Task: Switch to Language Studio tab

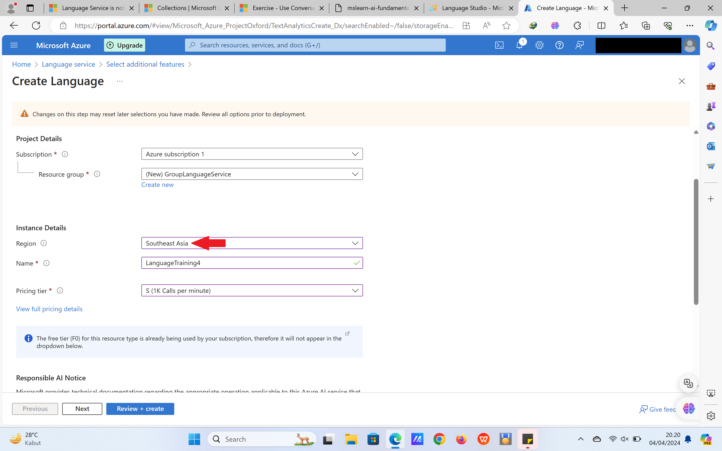Action: click(x=471, y=8)
